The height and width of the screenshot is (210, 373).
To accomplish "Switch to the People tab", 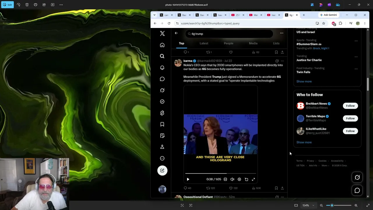I will [228, 43].
